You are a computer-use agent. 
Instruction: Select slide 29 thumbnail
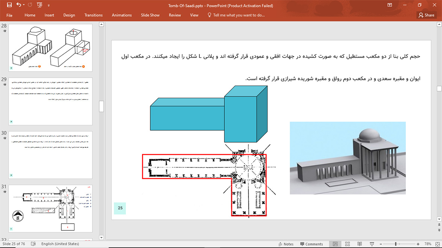(x=50, y=101)
